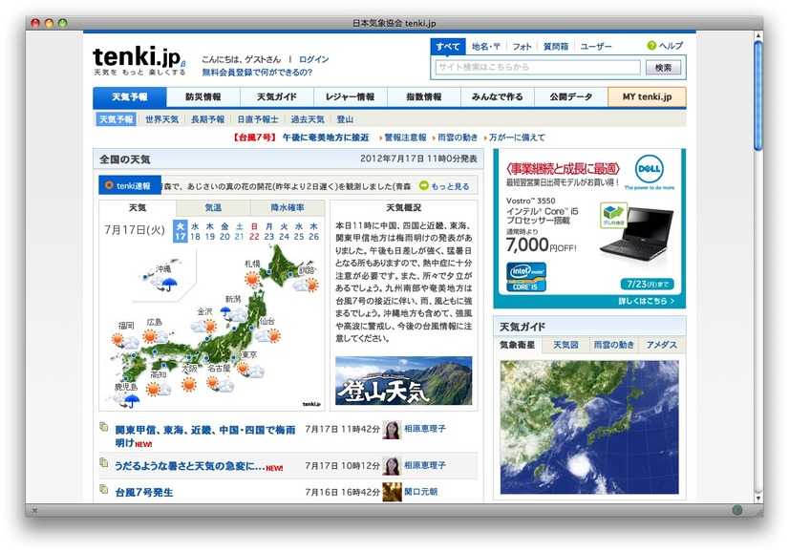Image resolution: width=789 pixels, height=552 pixels.
Task: Click the Intel Core i5 badge in ad
Action: pos(525,277)
